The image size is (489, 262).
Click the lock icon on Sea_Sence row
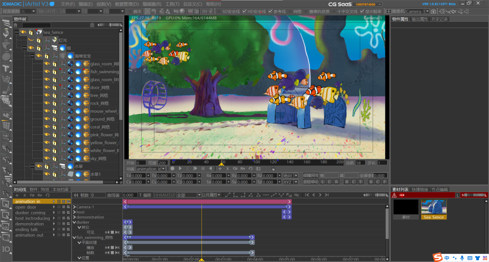31,32
